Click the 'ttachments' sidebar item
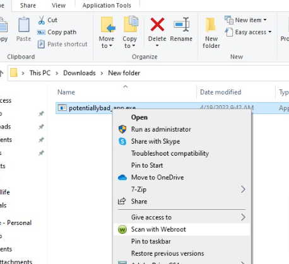 coord(16,261)
